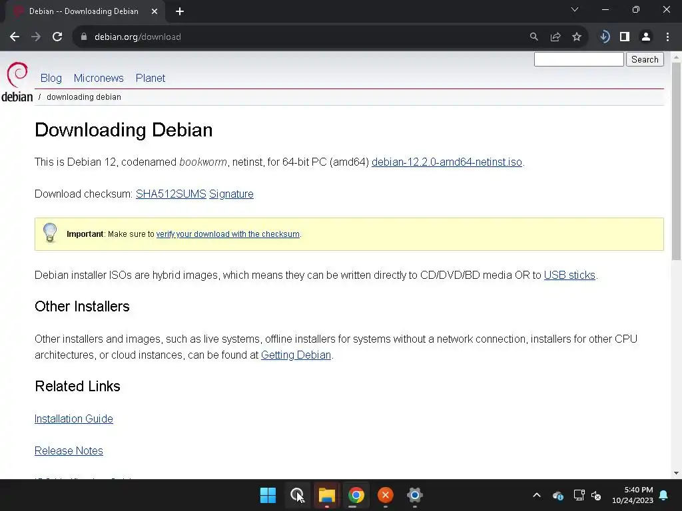The image size is (682, 511).
Task: Click the Search button
Action: click(645, 59)
